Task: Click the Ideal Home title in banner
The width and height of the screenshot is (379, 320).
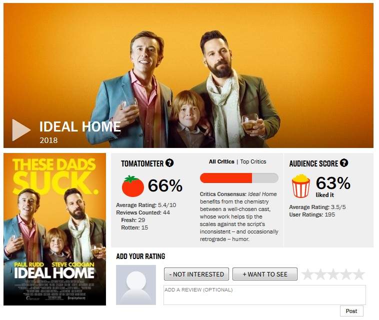Action: [x=80, y=126]
